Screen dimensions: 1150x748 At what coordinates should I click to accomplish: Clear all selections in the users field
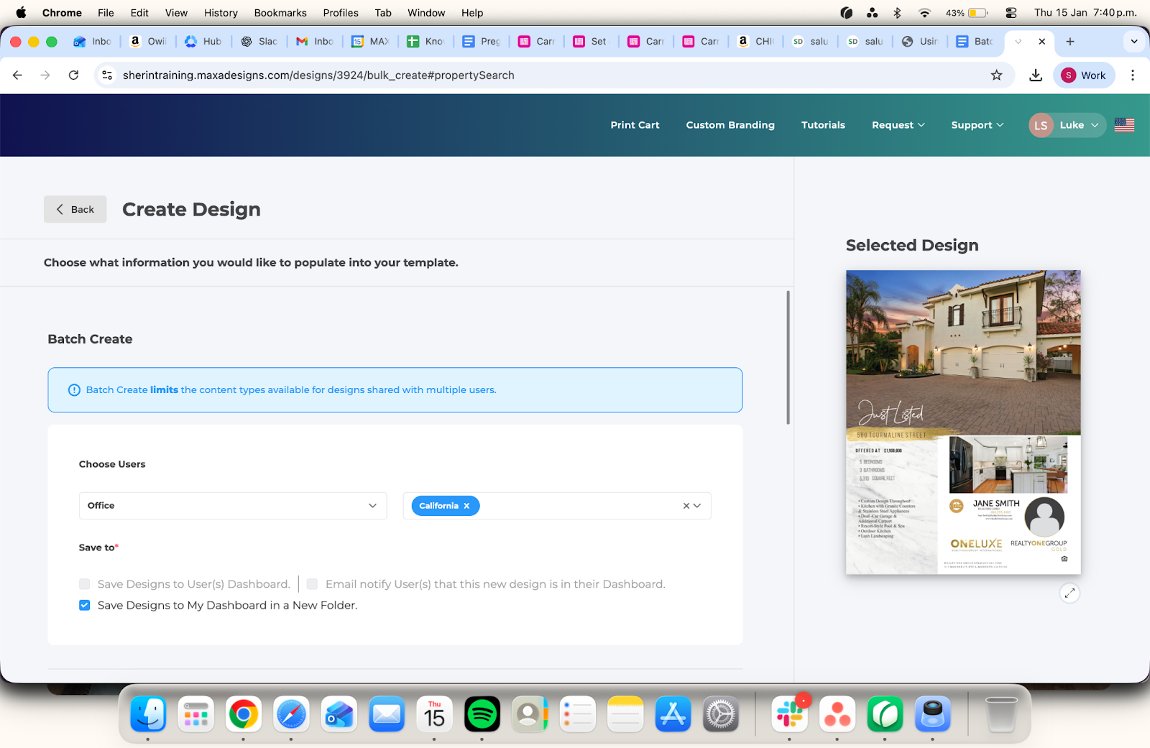point(686,506)
